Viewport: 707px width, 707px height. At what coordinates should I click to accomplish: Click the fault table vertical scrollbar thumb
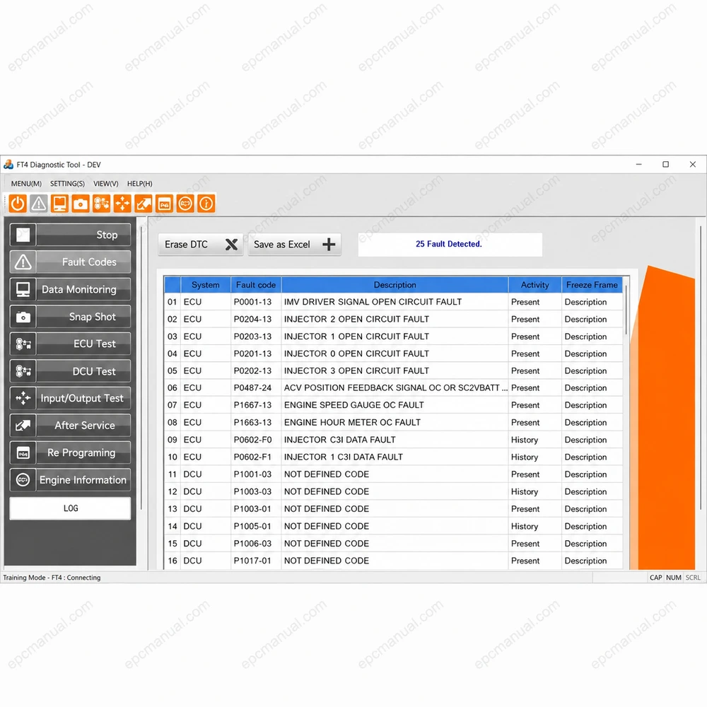626,310
